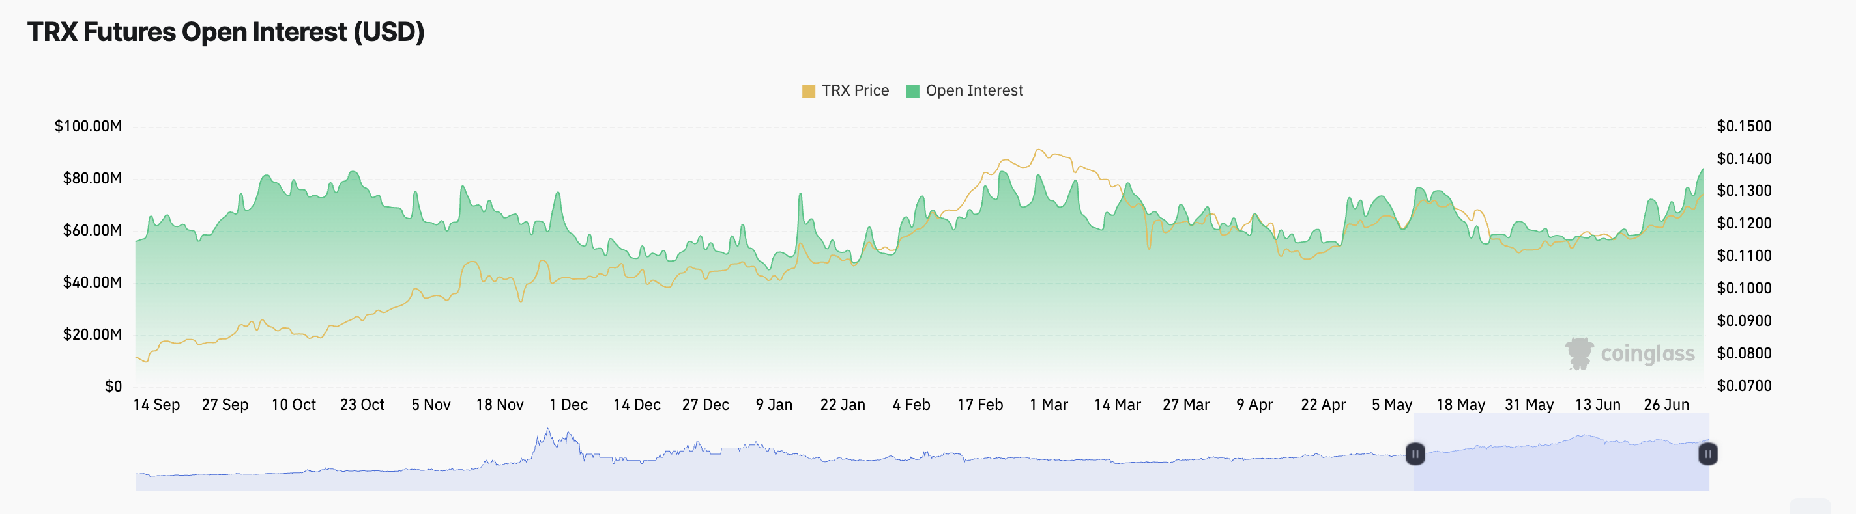Click the $0 left axis label
This screenshot has width=1856, height=514.
(x=113, y=386)
